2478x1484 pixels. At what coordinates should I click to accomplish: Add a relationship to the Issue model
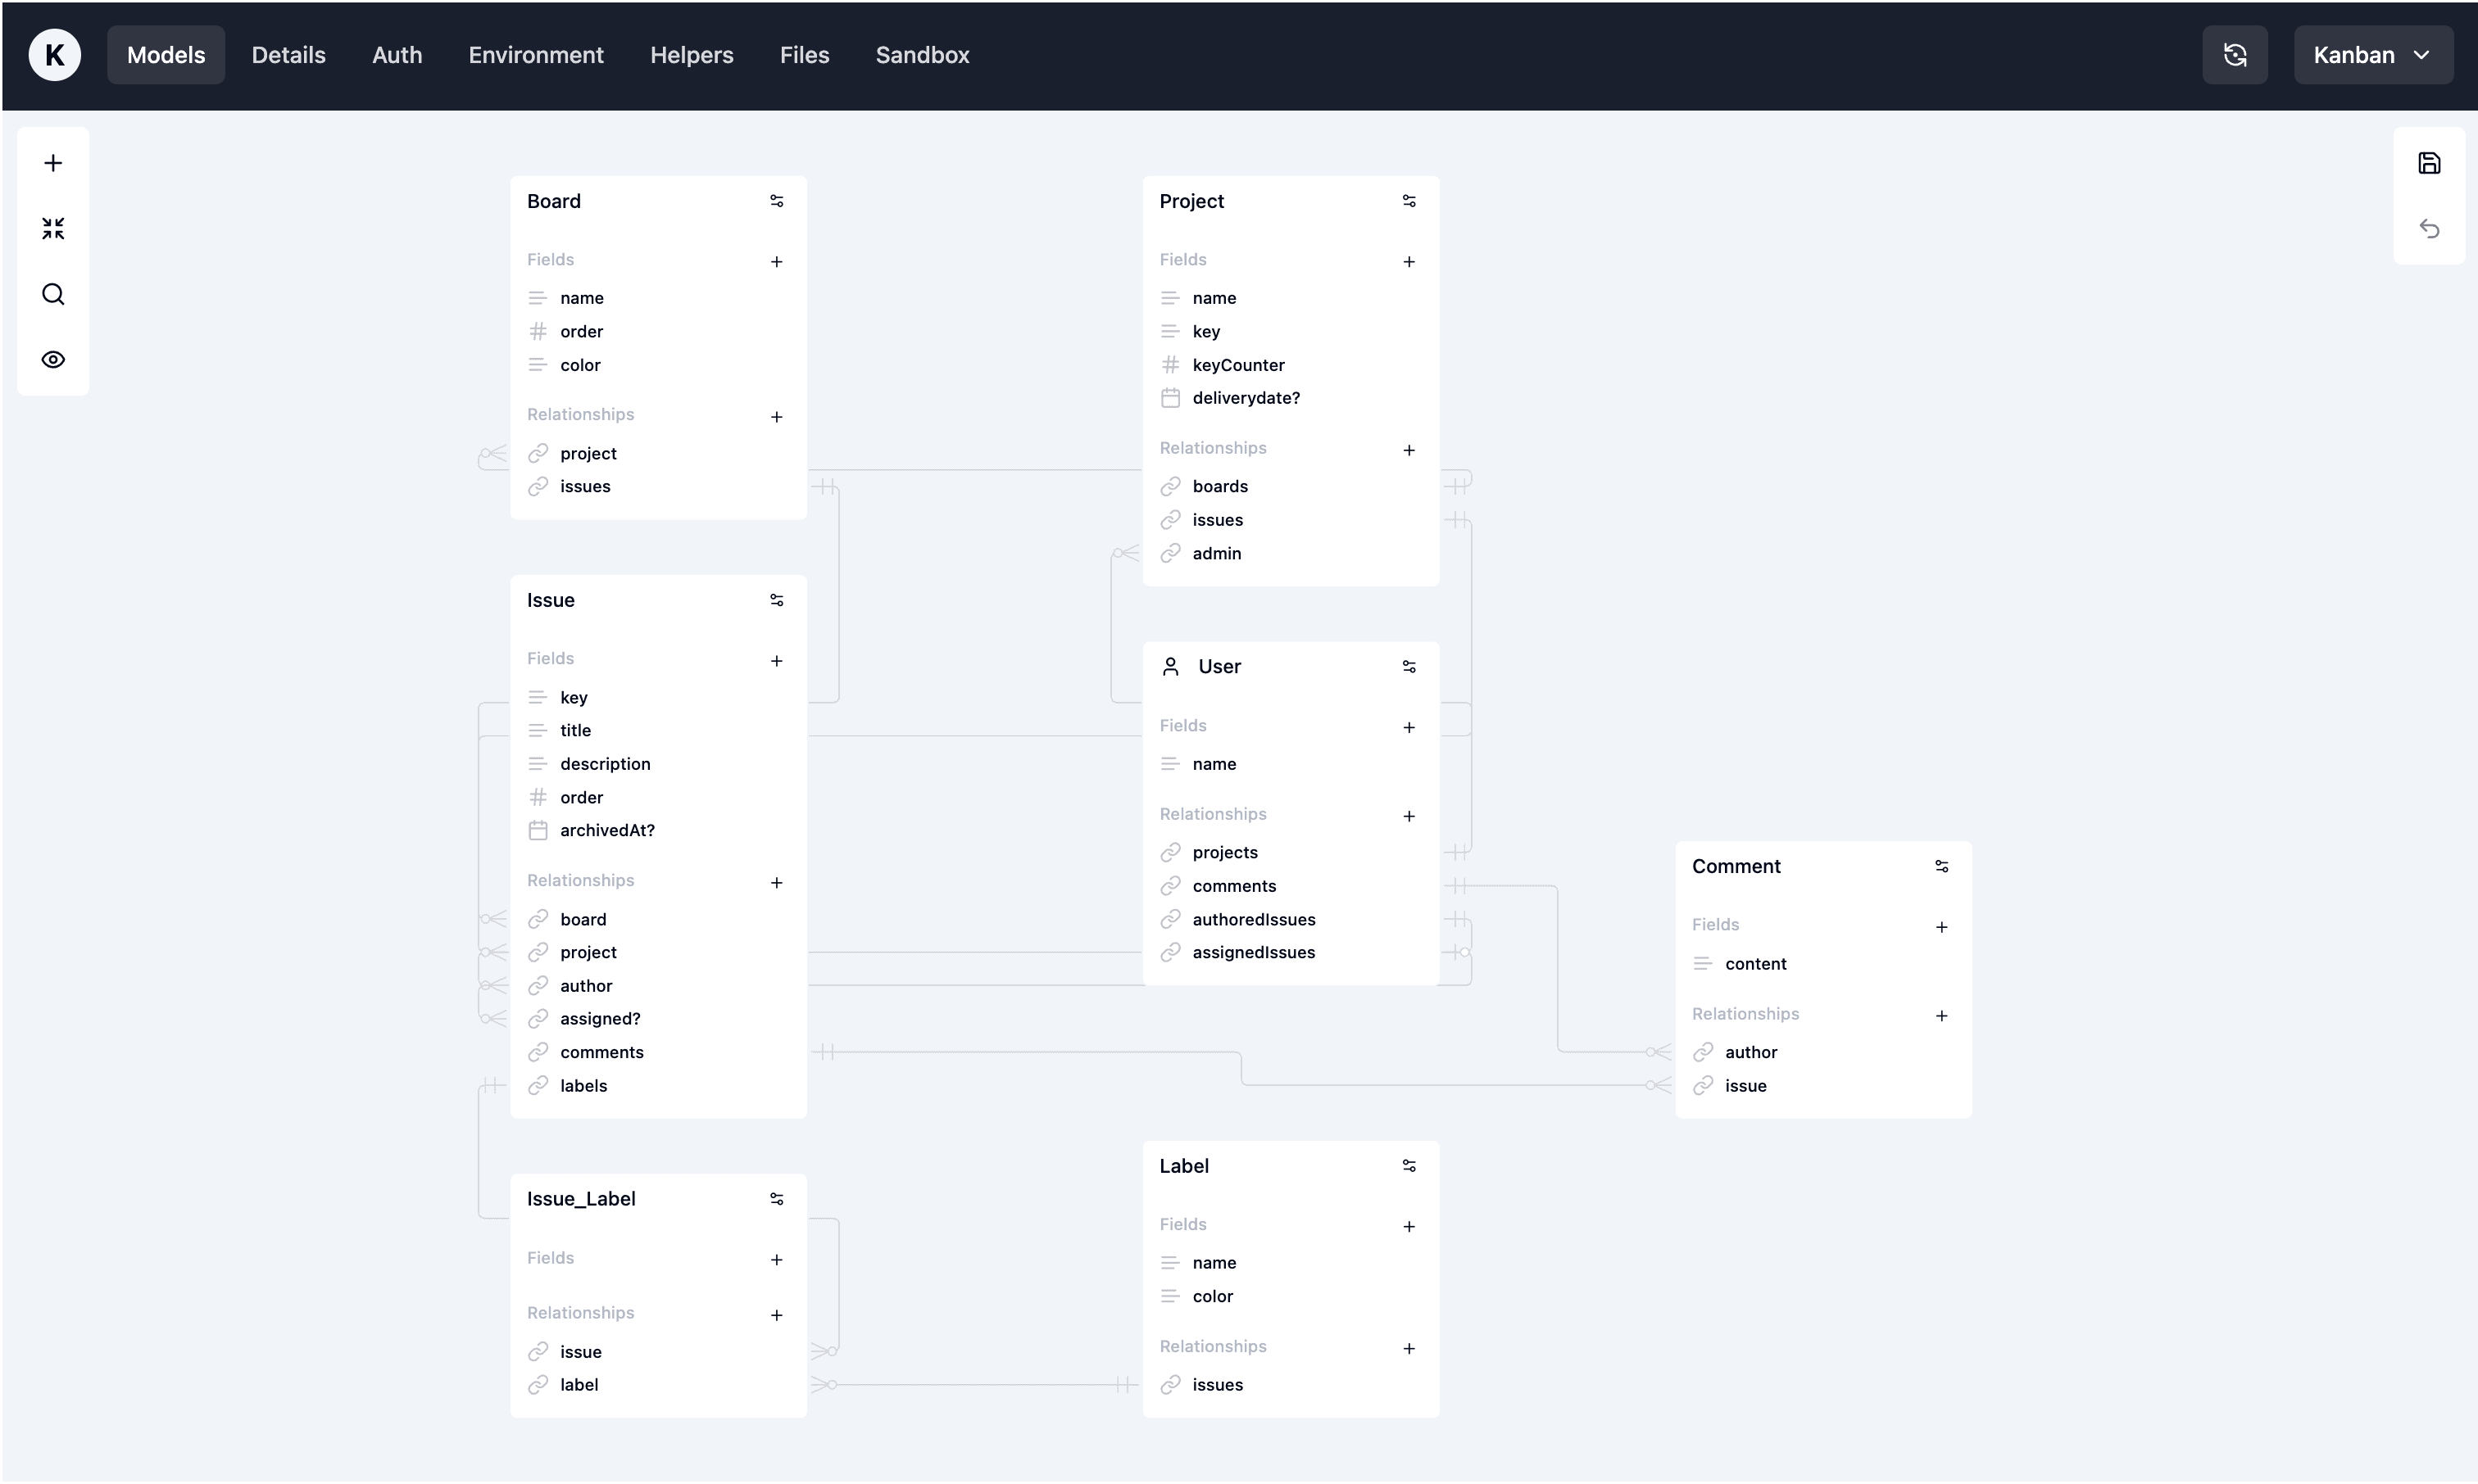776,883
